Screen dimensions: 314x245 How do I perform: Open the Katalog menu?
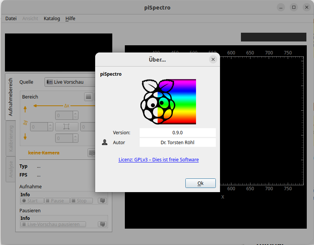(52, 18)
